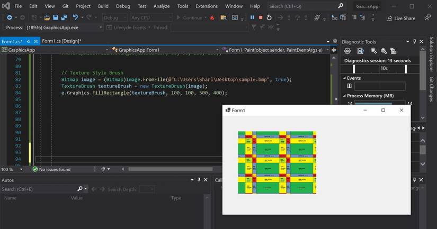Toggle auto-hide pin on Autos panel
Image resolution: width=437 pixels, height=229 pixels.
click(199, 180)
